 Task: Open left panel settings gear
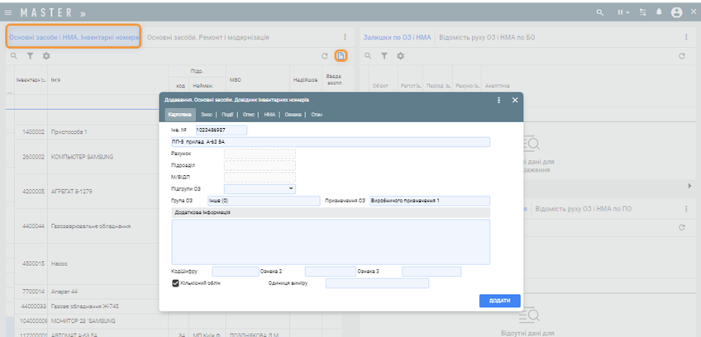[46, 55]
